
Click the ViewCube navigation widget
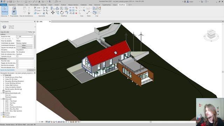211,35
